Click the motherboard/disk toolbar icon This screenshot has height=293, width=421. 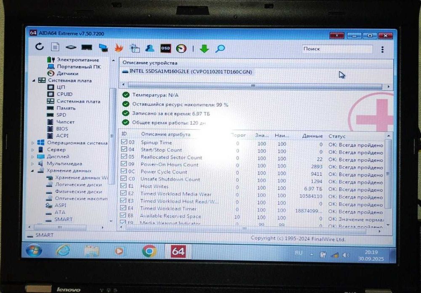[x=71, y=47]
